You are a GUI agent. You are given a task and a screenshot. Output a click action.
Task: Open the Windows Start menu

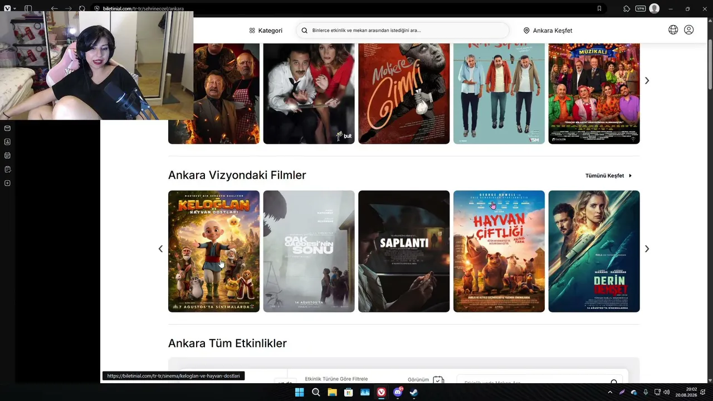click(299, 392)
